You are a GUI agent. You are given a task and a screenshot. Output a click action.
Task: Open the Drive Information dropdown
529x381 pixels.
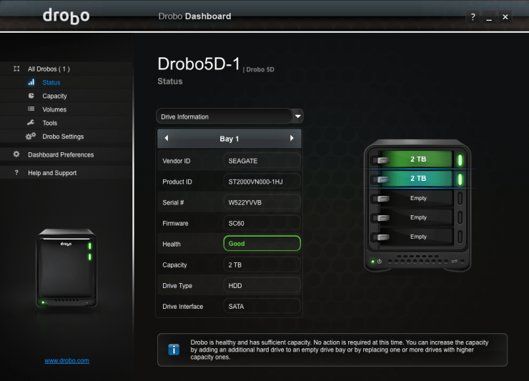(229, 117)
